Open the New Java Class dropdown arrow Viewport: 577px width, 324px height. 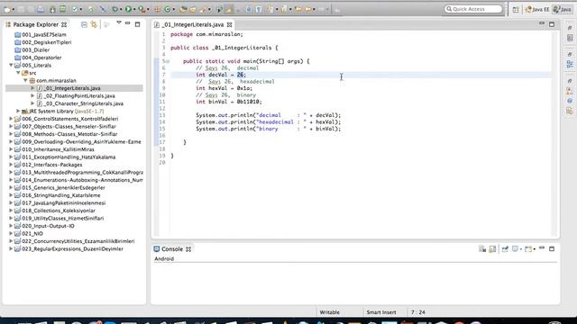click(x=173, y=9)
